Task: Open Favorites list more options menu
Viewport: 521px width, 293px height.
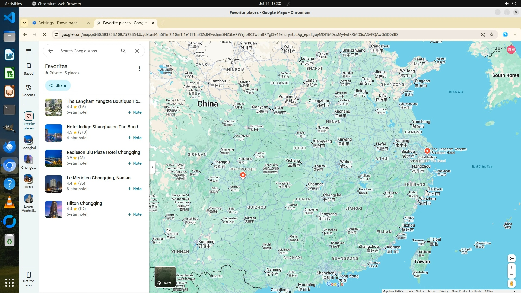Action: tap(139, 69)
